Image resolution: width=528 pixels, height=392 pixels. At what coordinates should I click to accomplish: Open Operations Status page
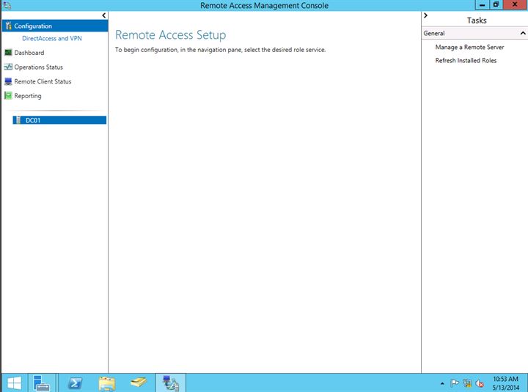(38, 67)
